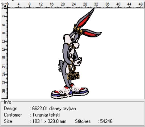The width and height of the screenshot is (145, 127).
Task: Click the 'Info' group box title
Action: click(8, 102)
